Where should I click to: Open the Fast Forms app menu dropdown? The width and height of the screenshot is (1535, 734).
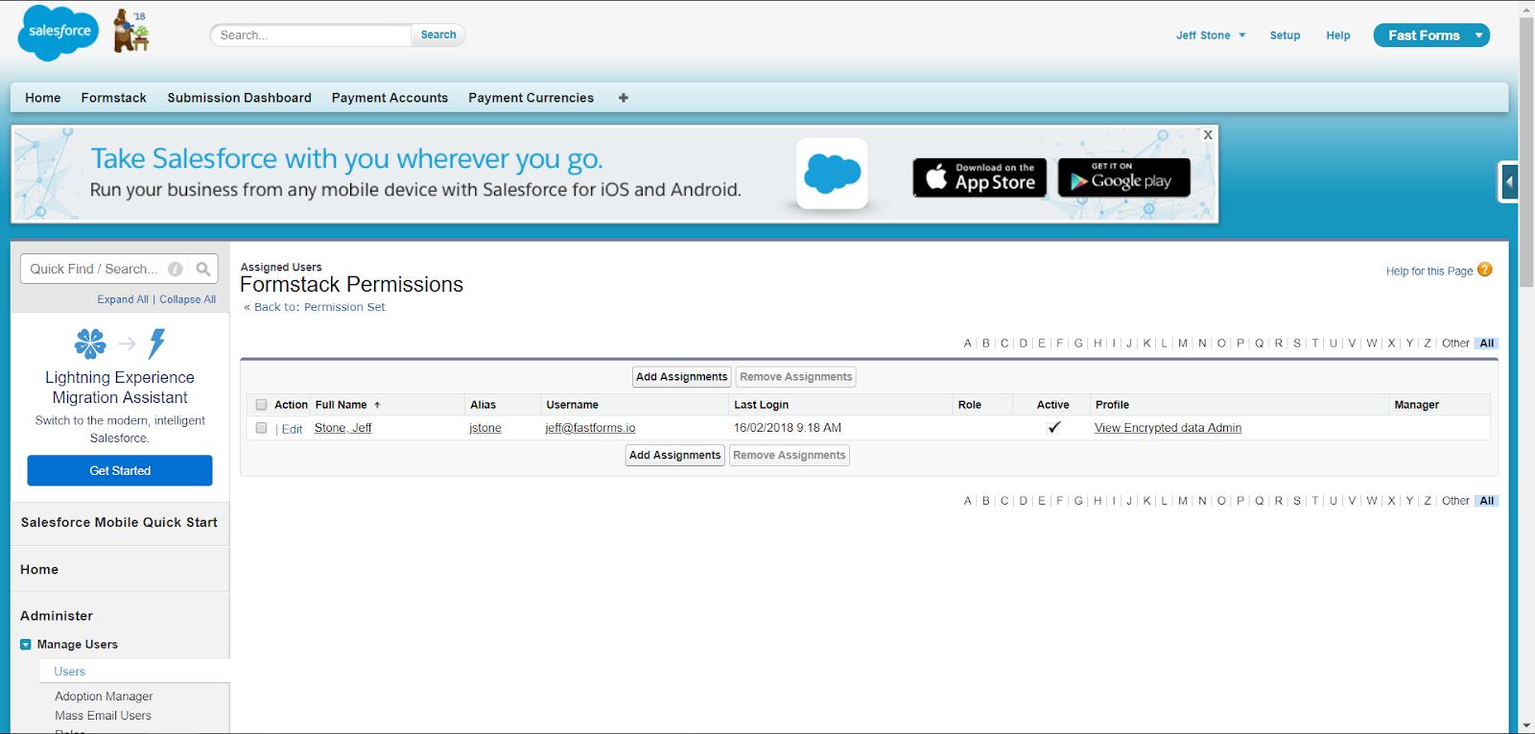click(1478, 36)
